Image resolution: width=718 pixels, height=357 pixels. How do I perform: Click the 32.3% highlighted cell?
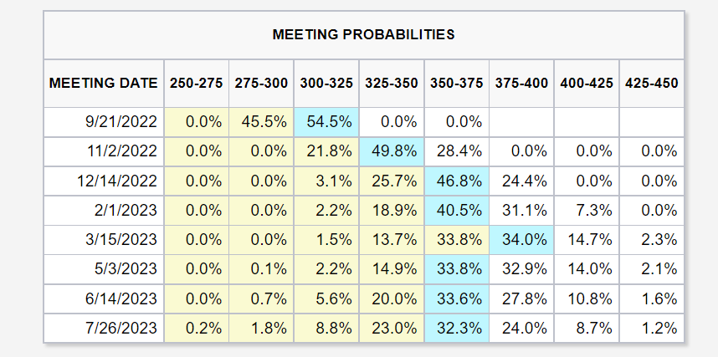457,329
